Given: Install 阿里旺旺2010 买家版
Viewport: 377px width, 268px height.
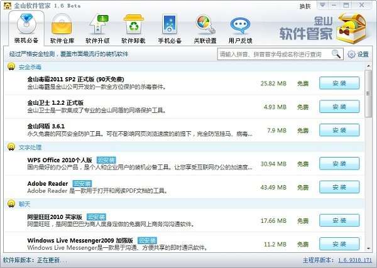Looking at the screenshot, I should [339, 220].
